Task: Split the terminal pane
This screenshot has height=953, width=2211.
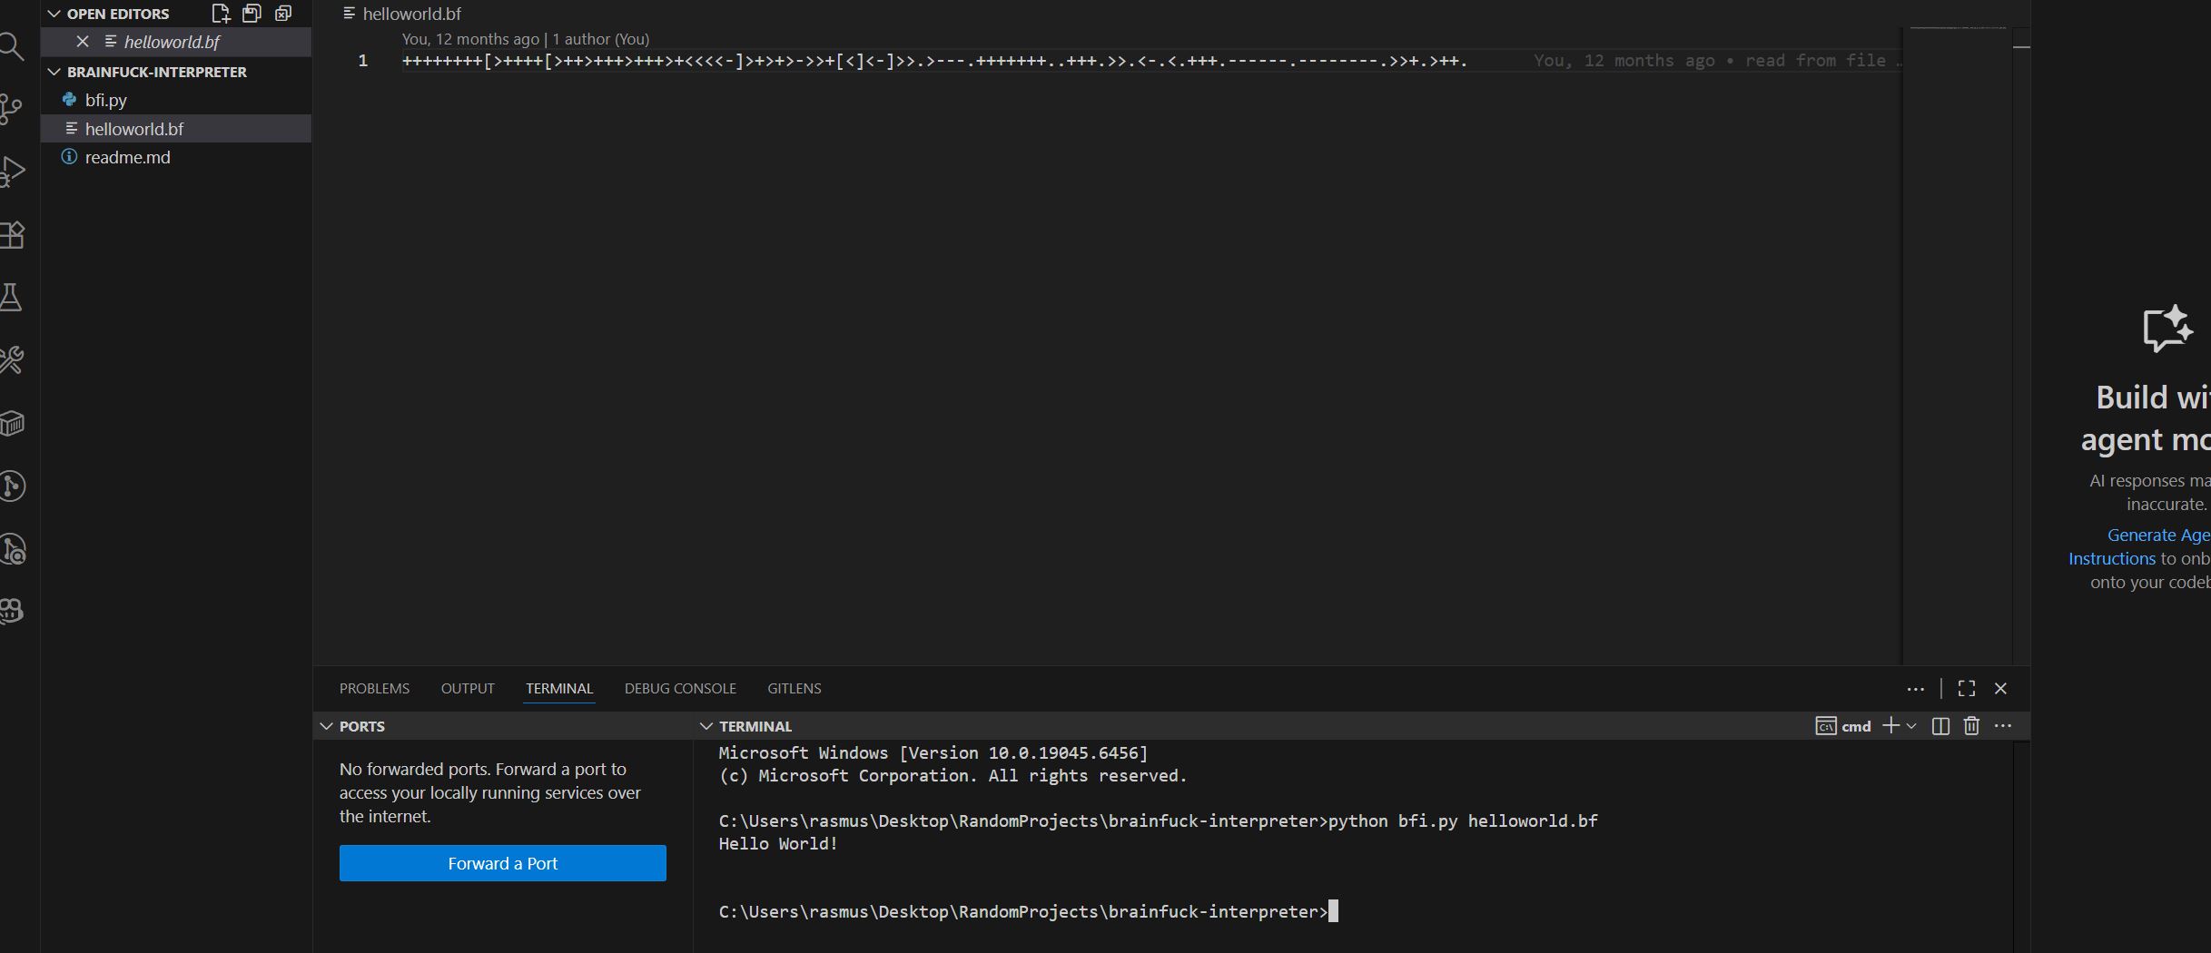Action: [x=1940, y=726]
